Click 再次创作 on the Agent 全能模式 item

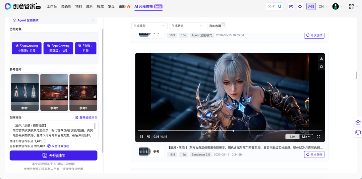pos(314,35)
